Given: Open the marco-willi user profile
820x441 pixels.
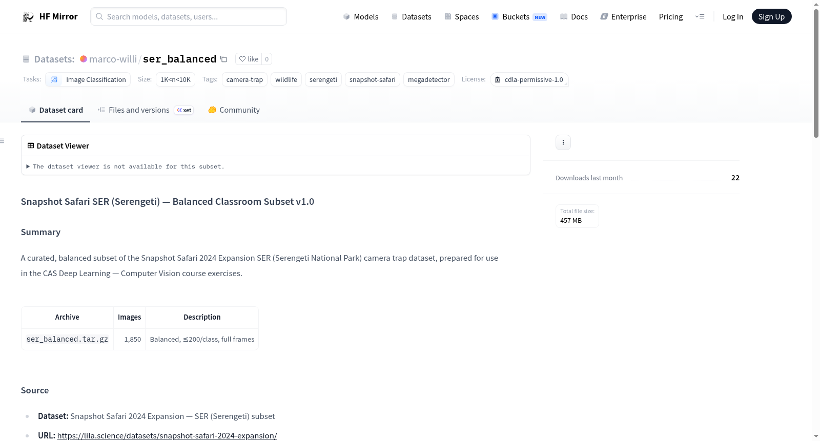Looking at the screenshot, I should tap(113, 59).
